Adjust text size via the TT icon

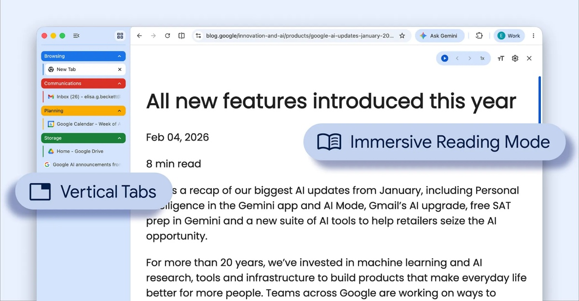coord(500,58)
